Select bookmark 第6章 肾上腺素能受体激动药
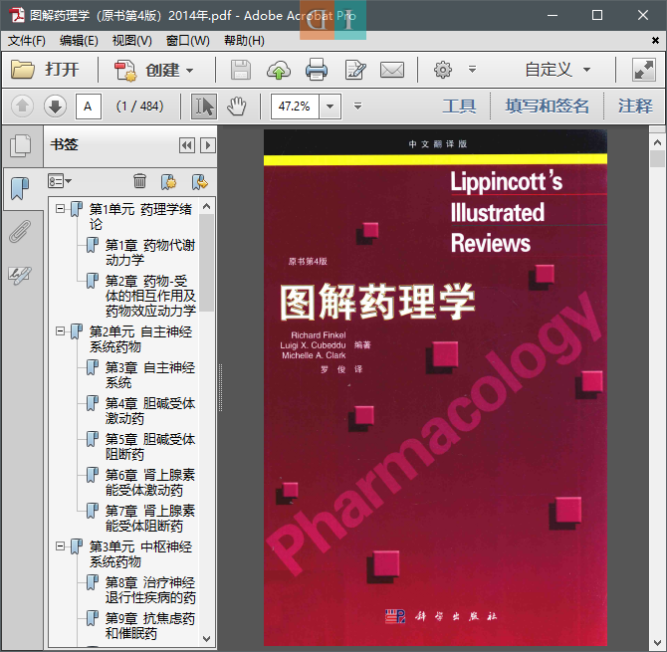 click(149, 483)
